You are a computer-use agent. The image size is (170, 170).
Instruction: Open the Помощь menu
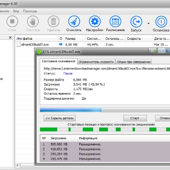tap(30, 11)
